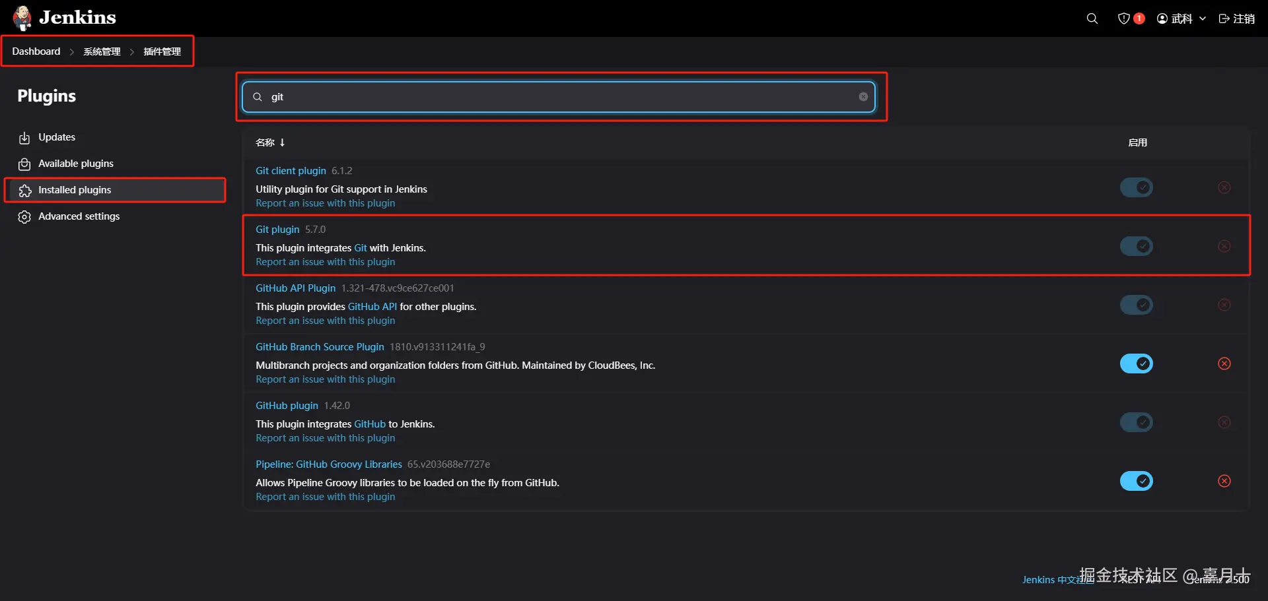The height and width of the screenshot is (601, 1268).
Task: Report an issue for GitHub API Plugin
Action: (x=326, y=321)
